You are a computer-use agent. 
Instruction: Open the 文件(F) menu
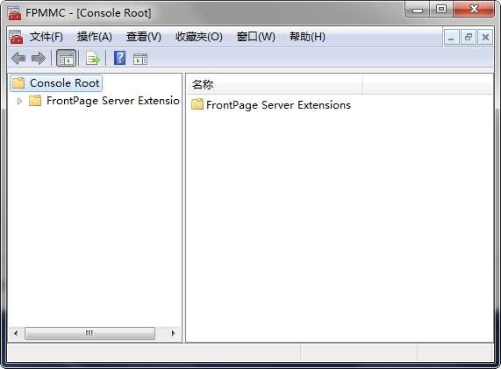[x=46, y=37]
